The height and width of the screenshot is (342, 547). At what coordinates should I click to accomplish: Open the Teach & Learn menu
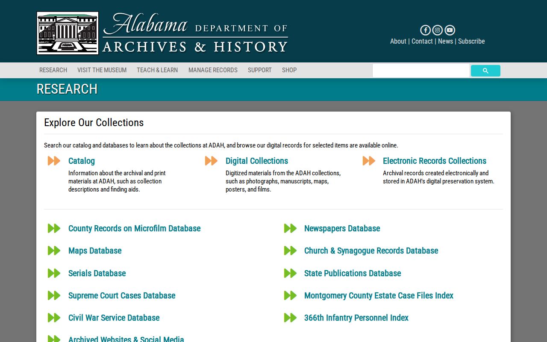pyautogui.click(x=157, y=70)
